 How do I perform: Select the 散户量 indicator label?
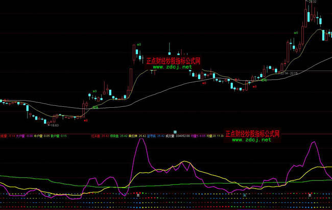pyautogui.click(x=57, y=136)
